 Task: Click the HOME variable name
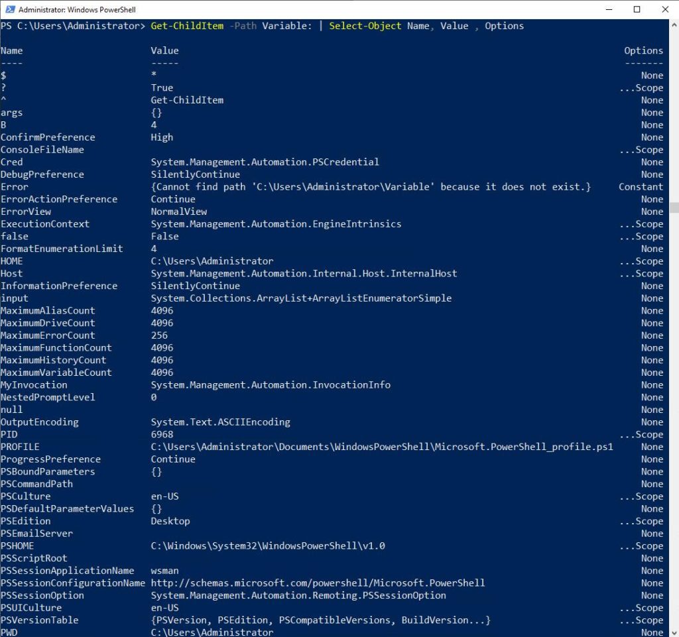click(12, 261)
